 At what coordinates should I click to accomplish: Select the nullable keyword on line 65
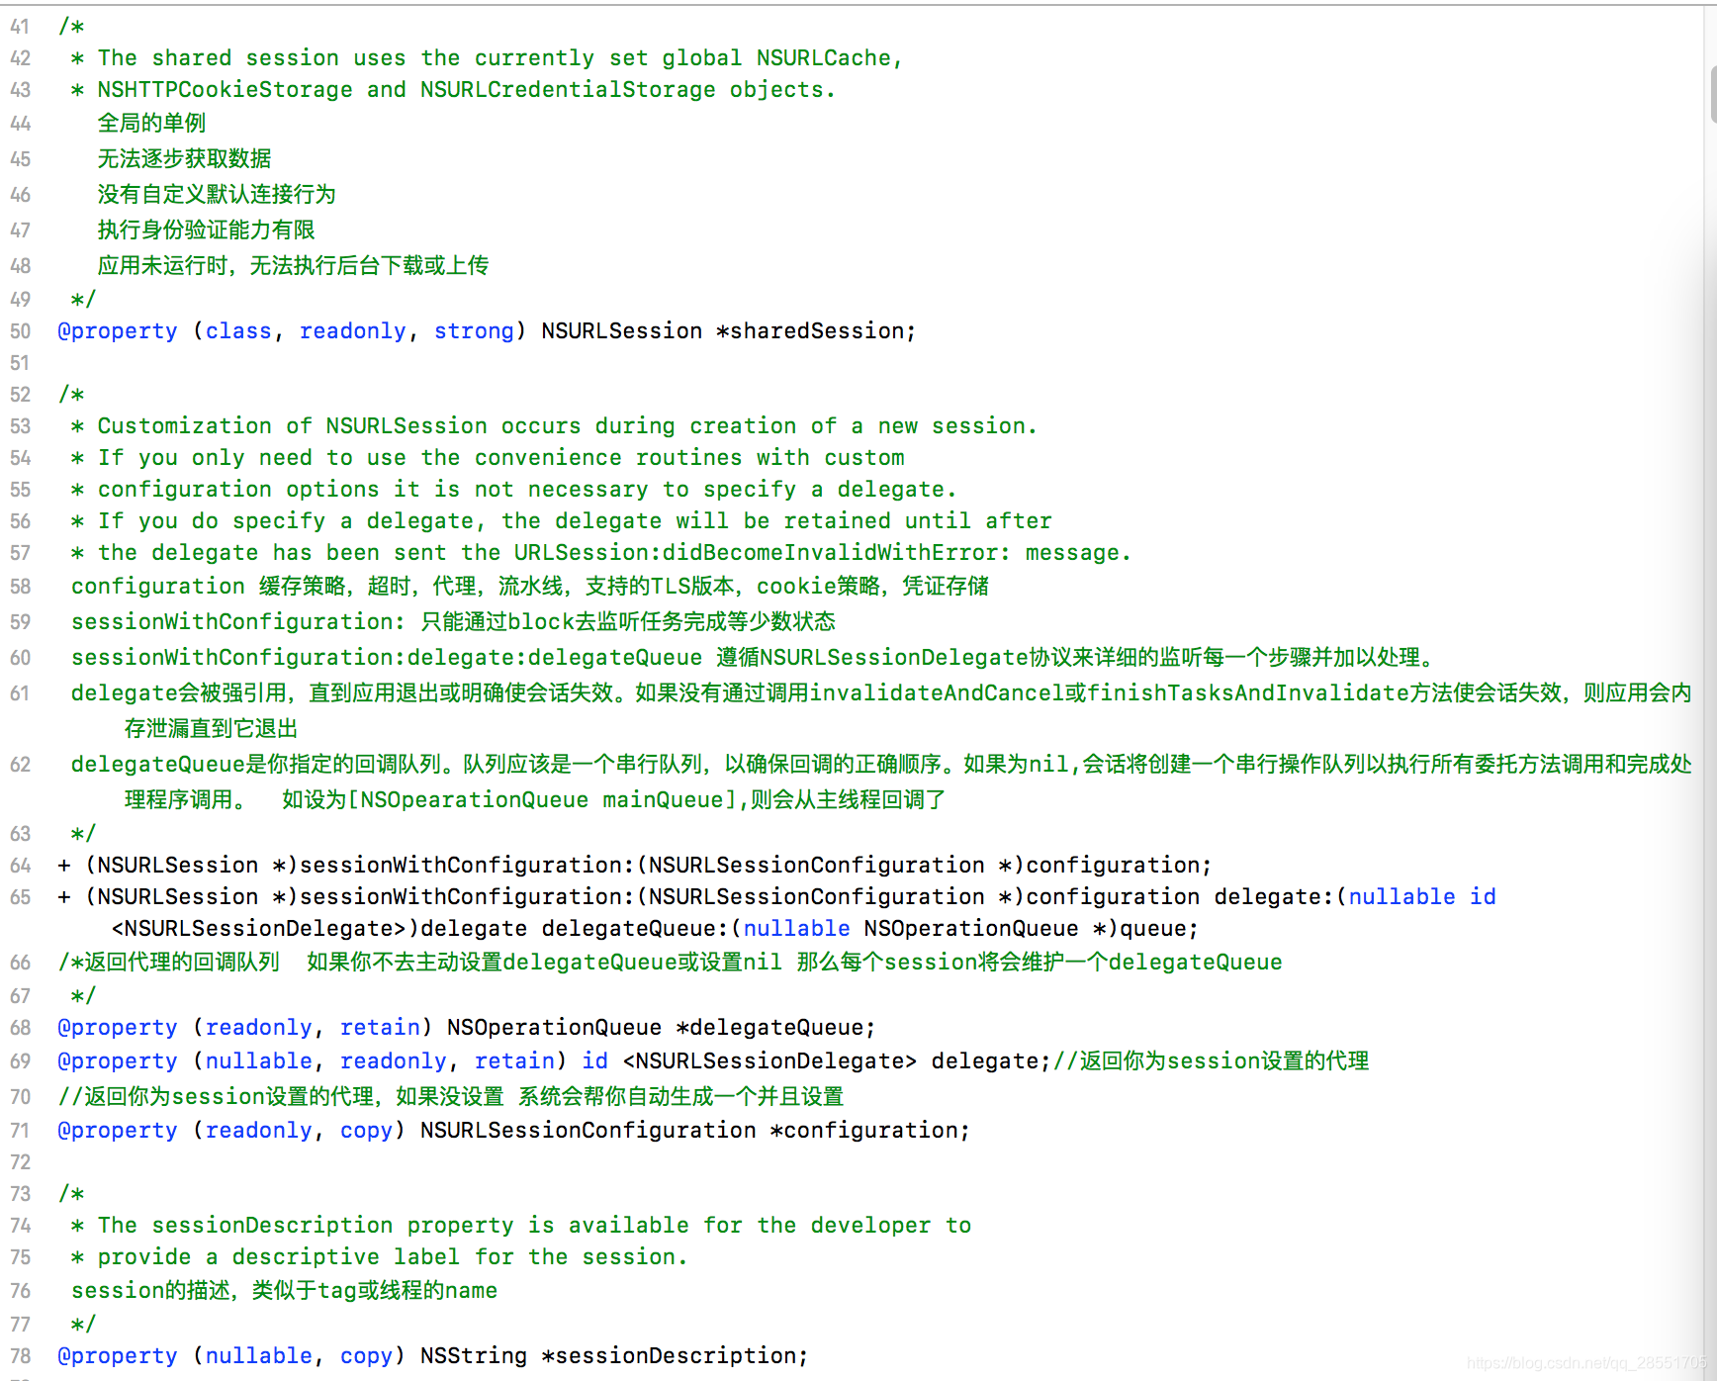click(1401, 896)
